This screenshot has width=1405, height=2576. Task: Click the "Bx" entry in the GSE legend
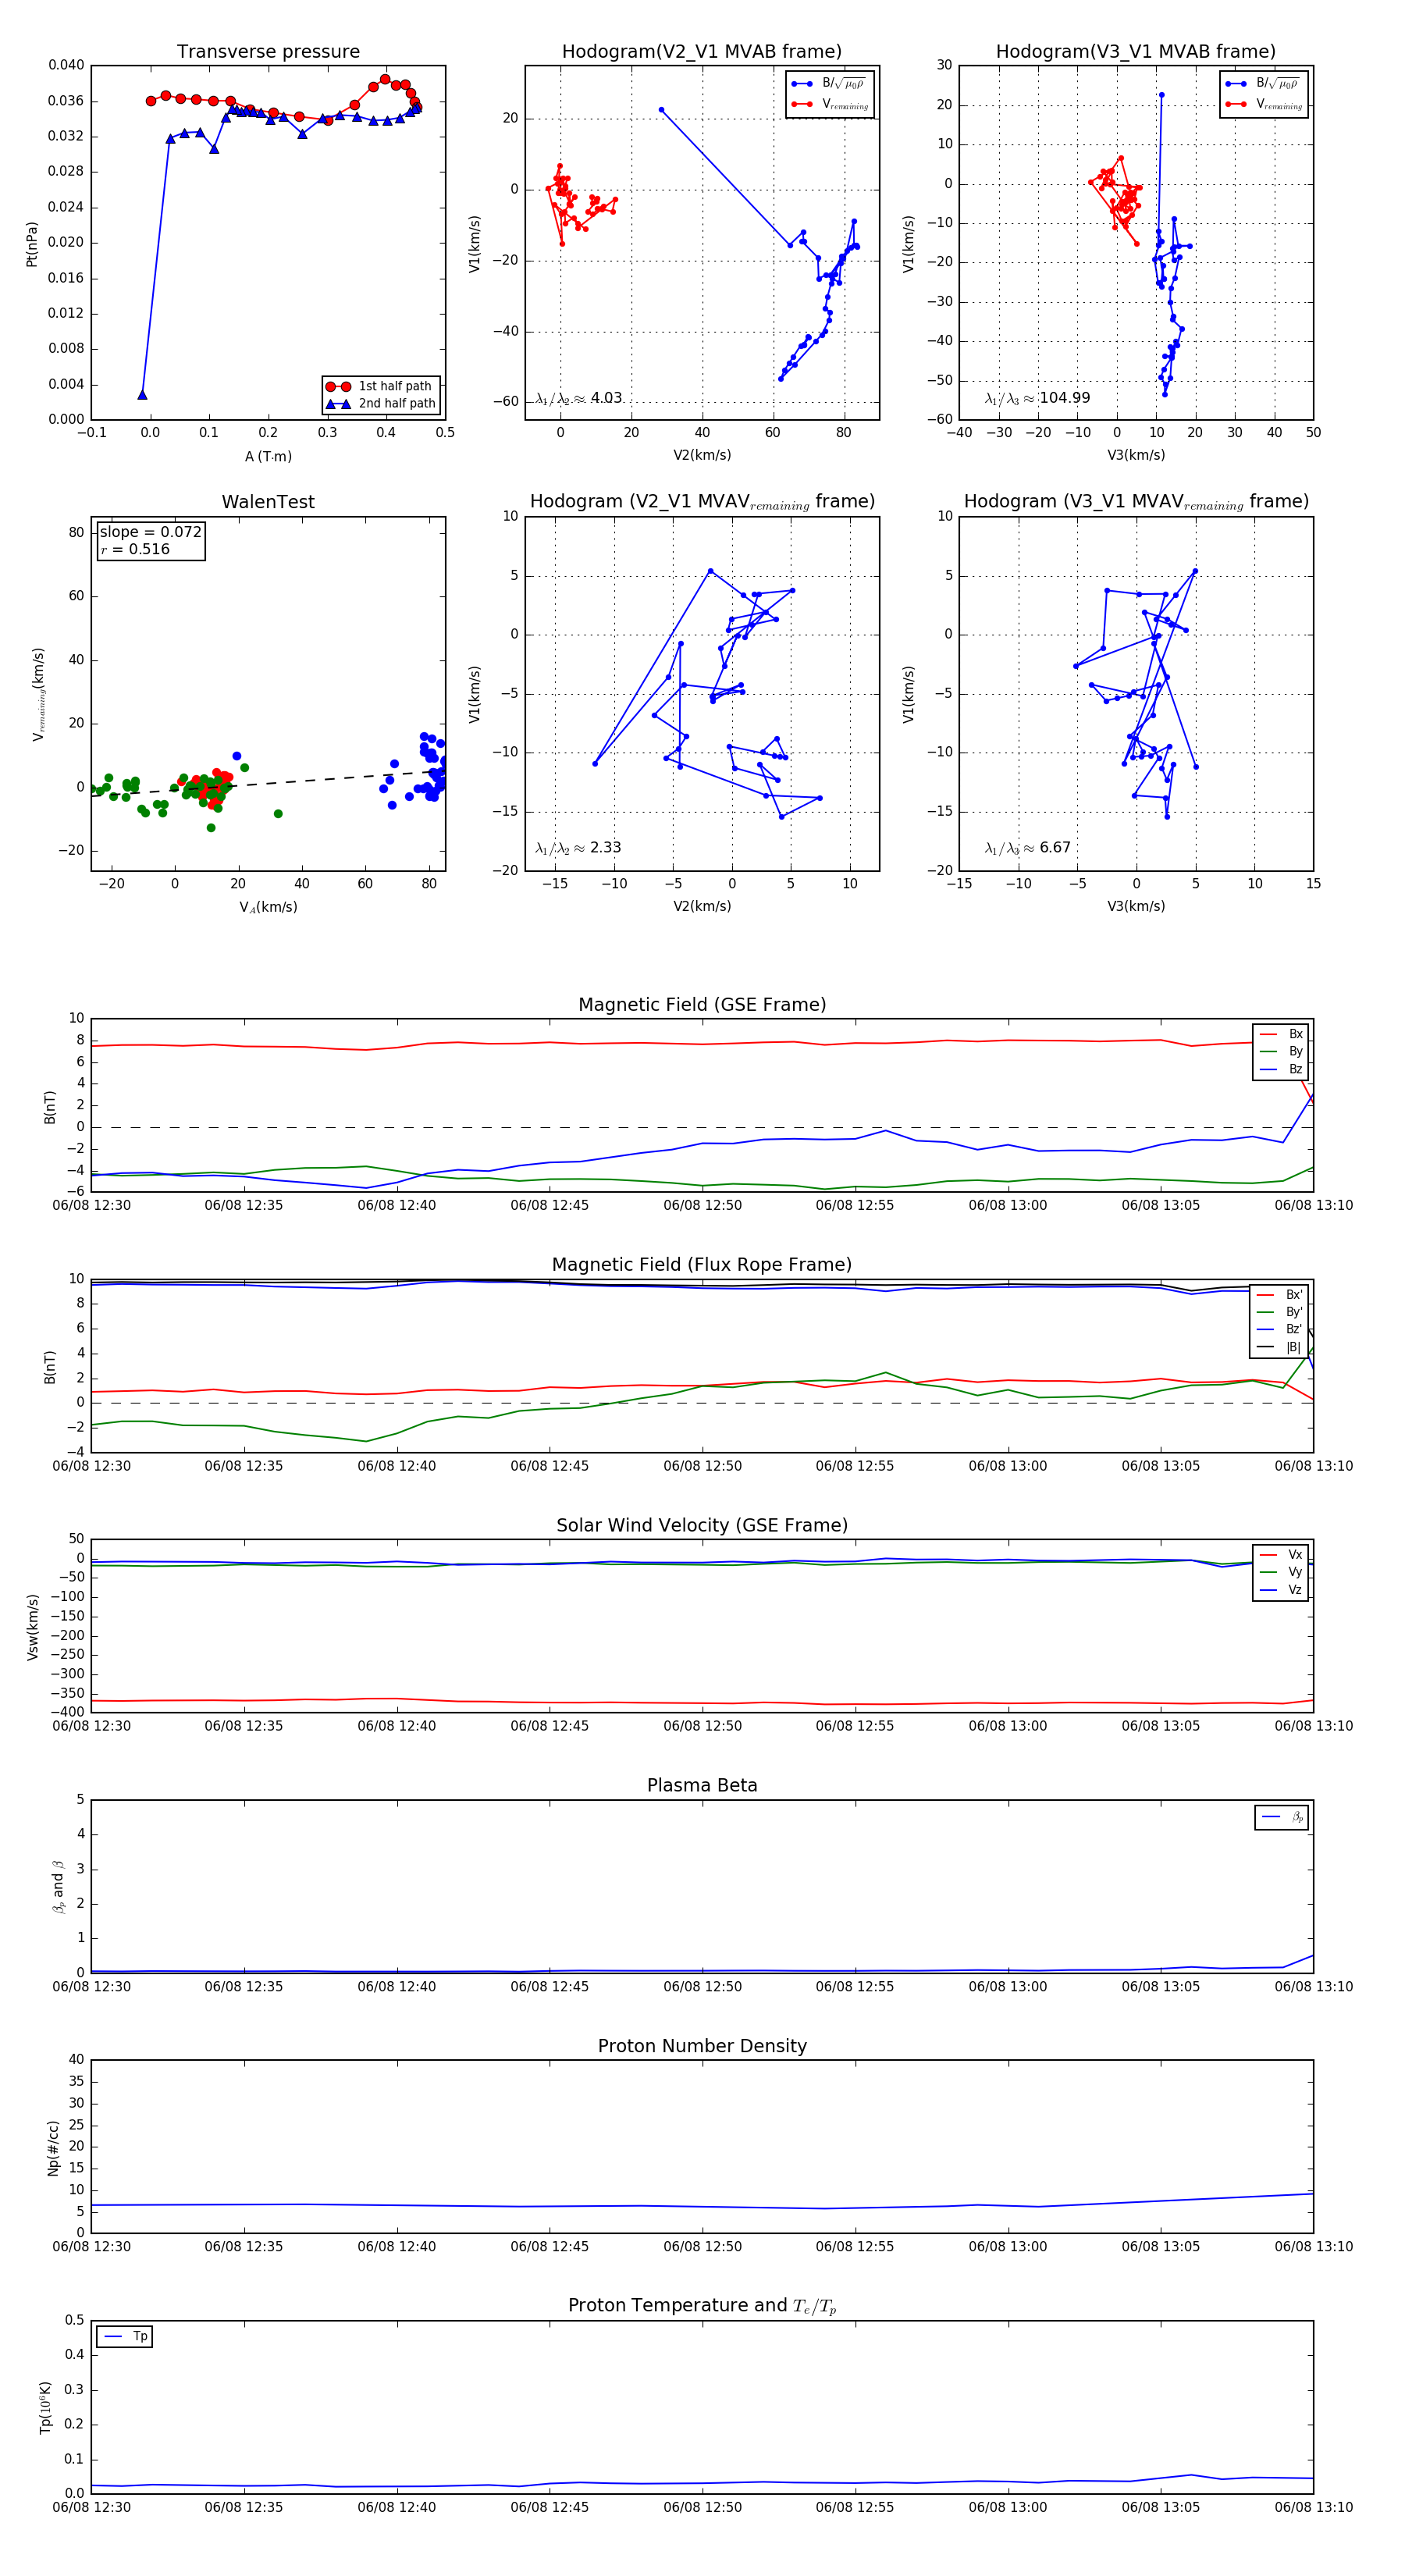[x=1282, y=1034]
